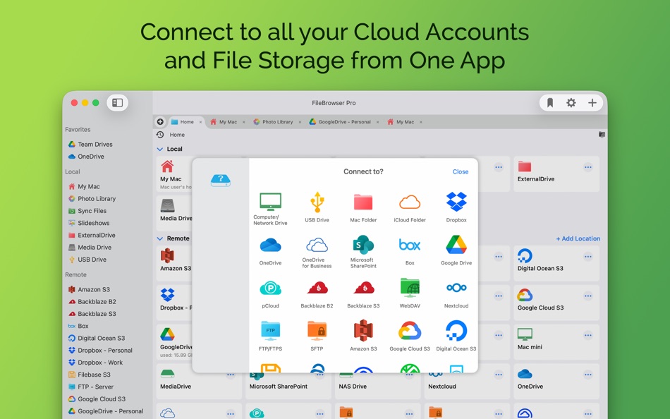Screen dimensions: 670x419
Task: Toggle the sidebar visibility icon
Action: (117, 102)
